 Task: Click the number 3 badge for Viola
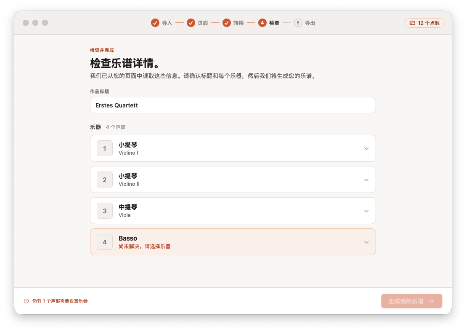(105, 211)
